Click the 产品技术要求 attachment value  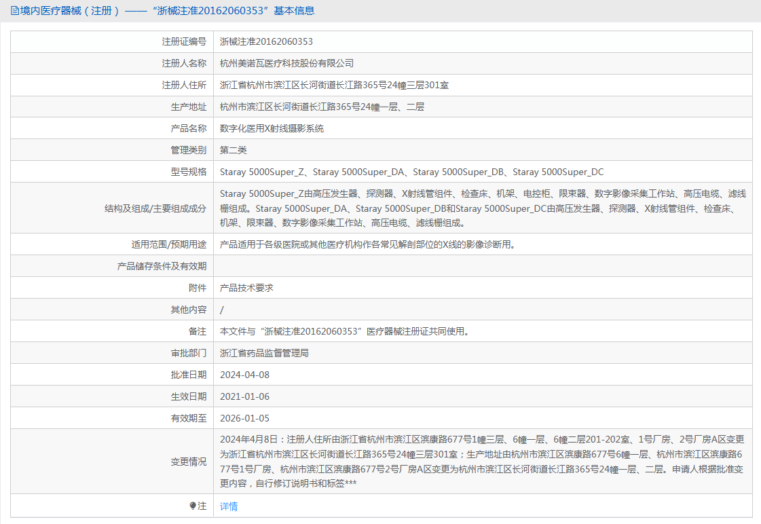click(246, 288)
